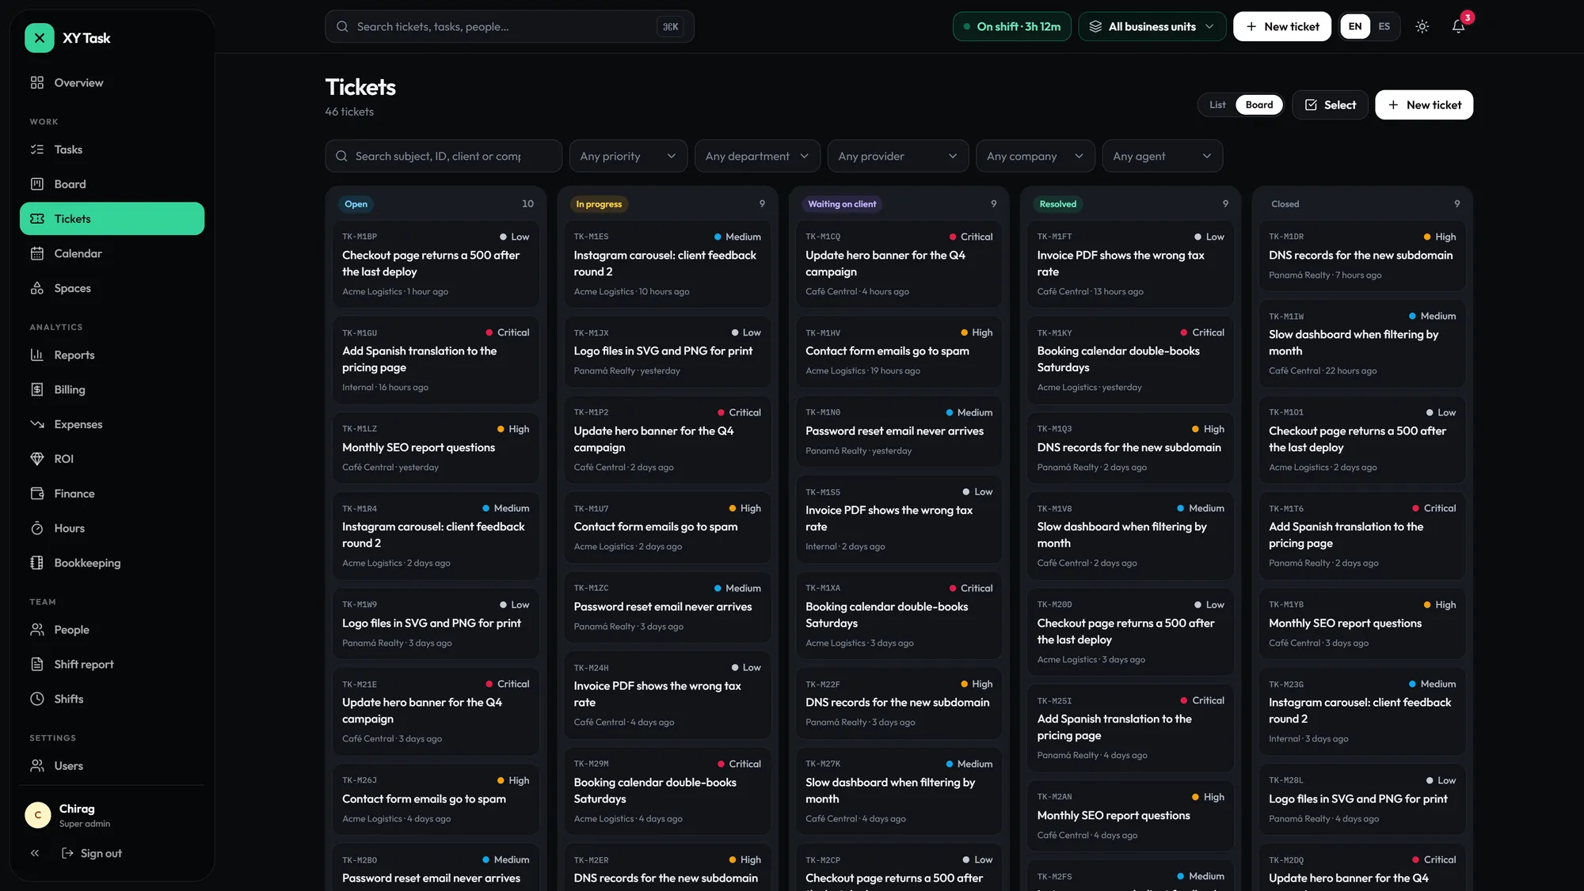Click the Sign out icon
The height and width of the screenshot is (891, 1584).
pyautogui.click(x=68, y=853)
